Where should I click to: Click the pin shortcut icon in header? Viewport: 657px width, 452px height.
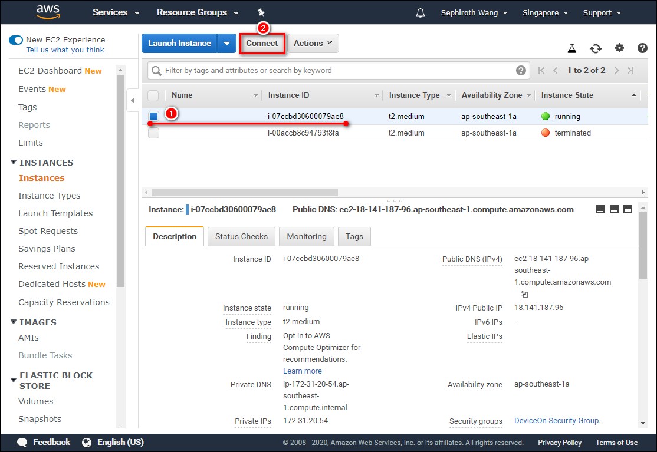coord(261,12)
